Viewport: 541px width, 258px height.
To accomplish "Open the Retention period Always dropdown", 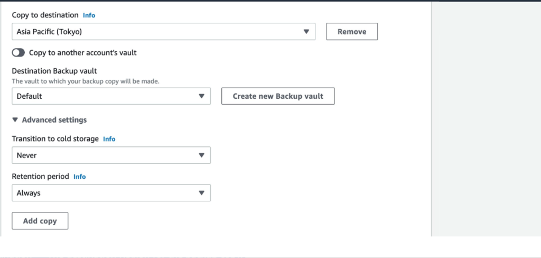I will [x=111, y=193].
